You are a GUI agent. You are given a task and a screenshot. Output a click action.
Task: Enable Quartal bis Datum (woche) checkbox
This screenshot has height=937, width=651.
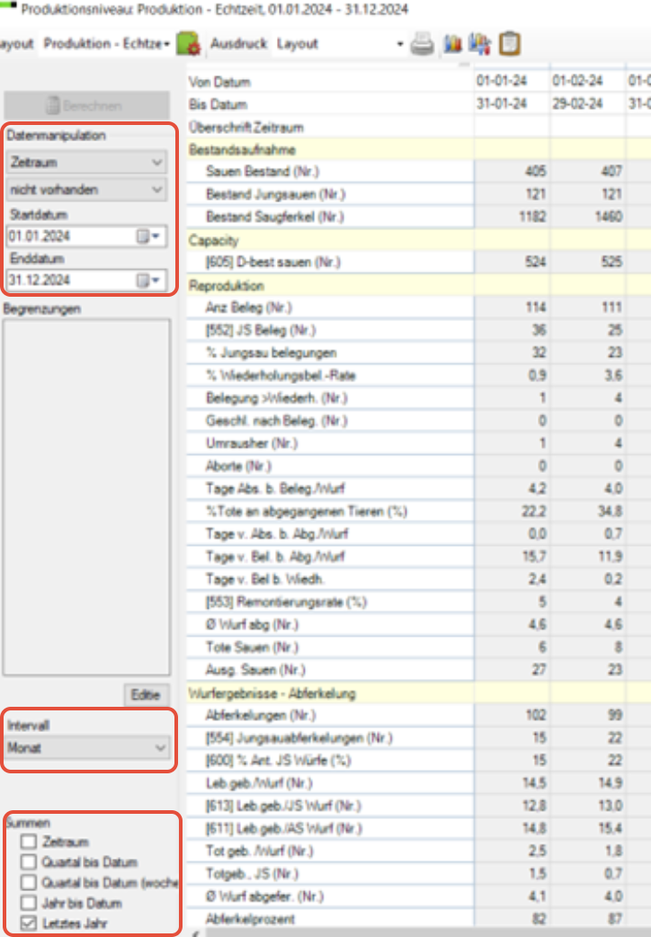pyautogui.click(x=28, y=882)
